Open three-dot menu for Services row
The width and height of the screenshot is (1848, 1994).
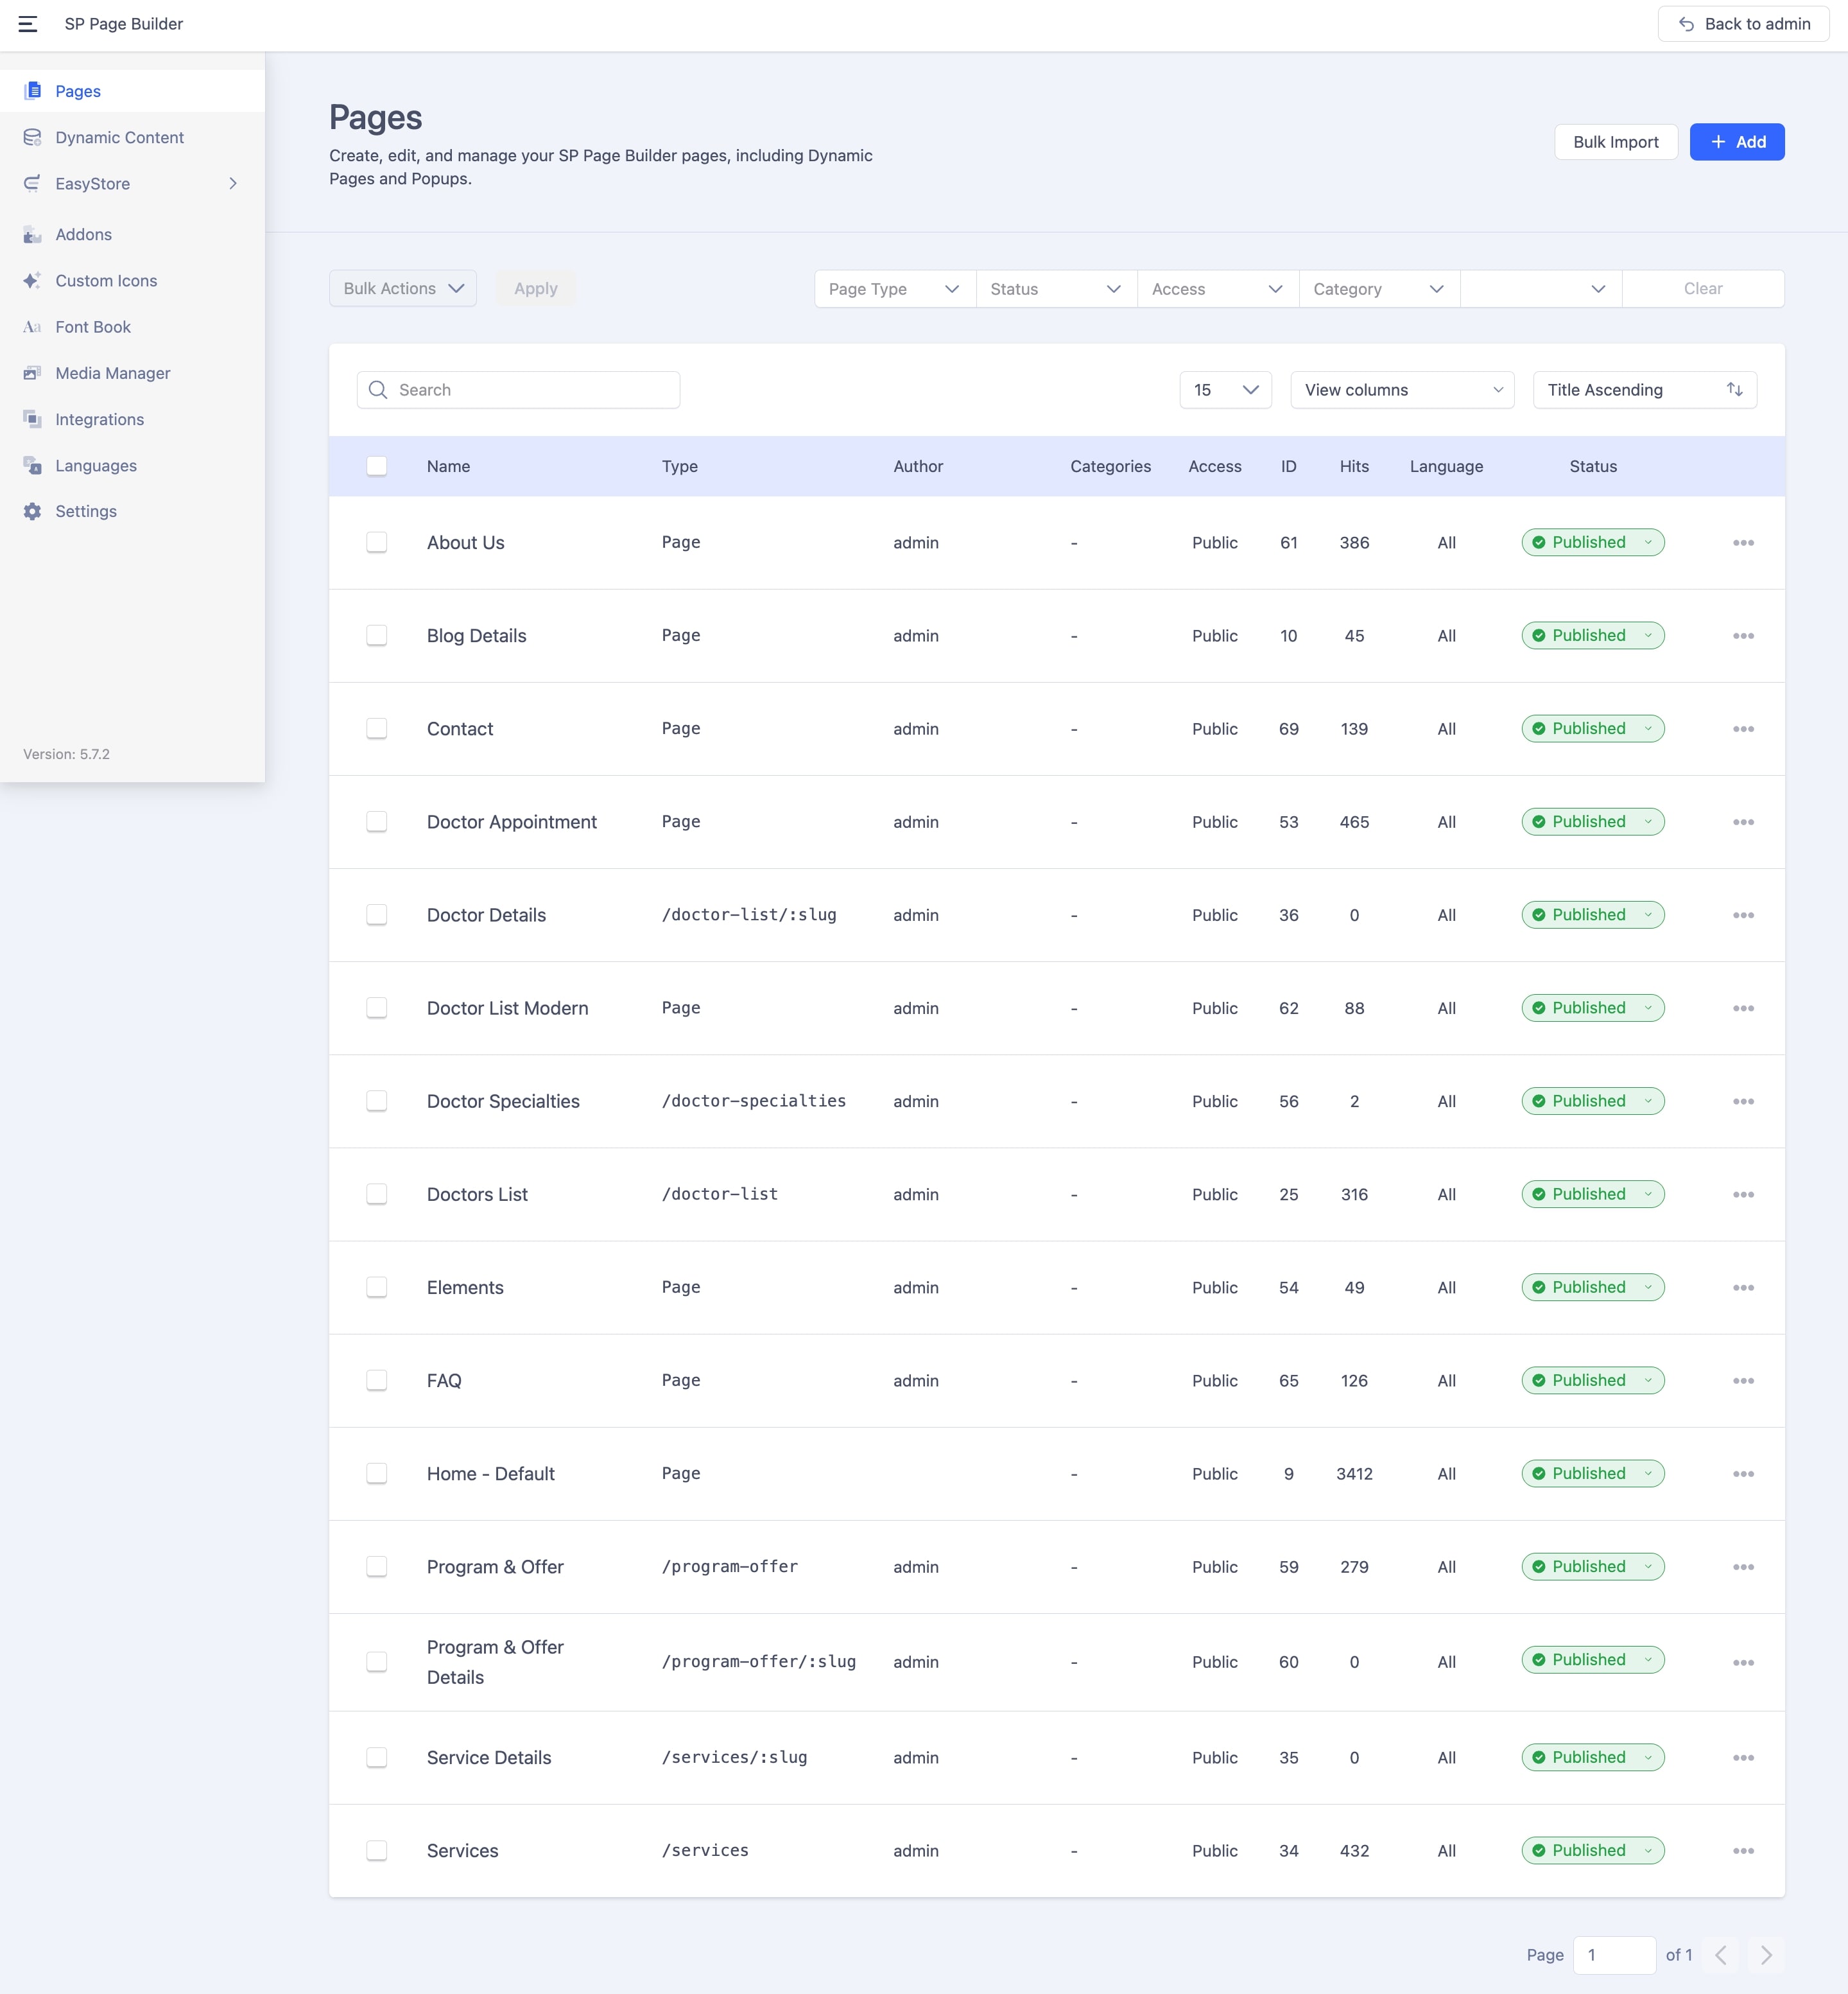click(x=1743, y=1851)
